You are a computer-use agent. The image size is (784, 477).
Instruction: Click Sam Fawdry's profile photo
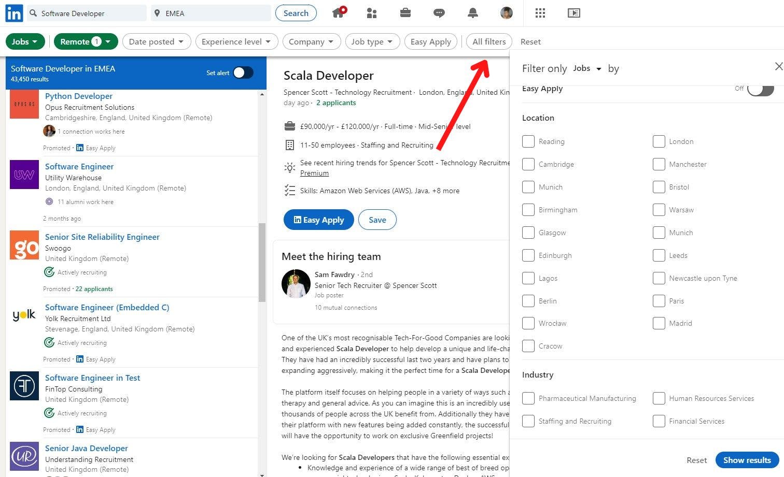pyautogui.click(x=296, y=284)
